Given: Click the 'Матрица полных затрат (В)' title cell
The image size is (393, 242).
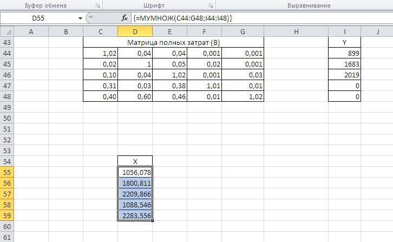Looking at the screenshot, I should pyautogui.click(x=173, y=42).
